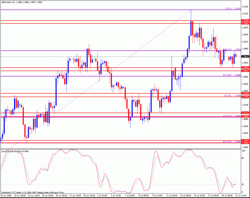Select the STS 50 Fibonacci level label
The height and width of the screenshot is (198, 250).
point(227,95)
